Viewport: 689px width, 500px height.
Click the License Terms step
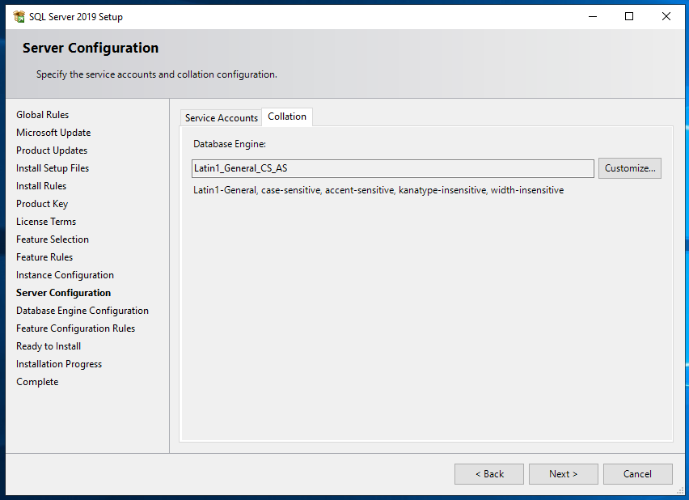[x=46, y=222]
